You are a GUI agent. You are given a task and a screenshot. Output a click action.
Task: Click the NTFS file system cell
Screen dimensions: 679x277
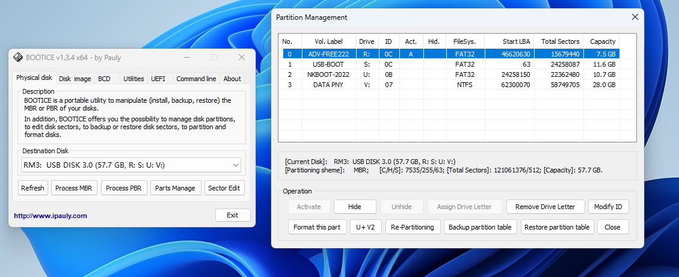pyautogui.click(x=464, y=85)
